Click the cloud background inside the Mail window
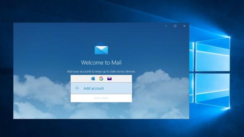Screen dimensions: 244x137 click(x=39, y=96)
